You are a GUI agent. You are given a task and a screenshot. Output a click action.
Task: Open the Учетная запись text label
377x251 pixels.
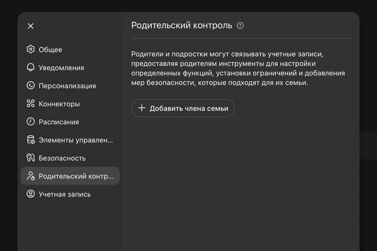coord(65,194)
